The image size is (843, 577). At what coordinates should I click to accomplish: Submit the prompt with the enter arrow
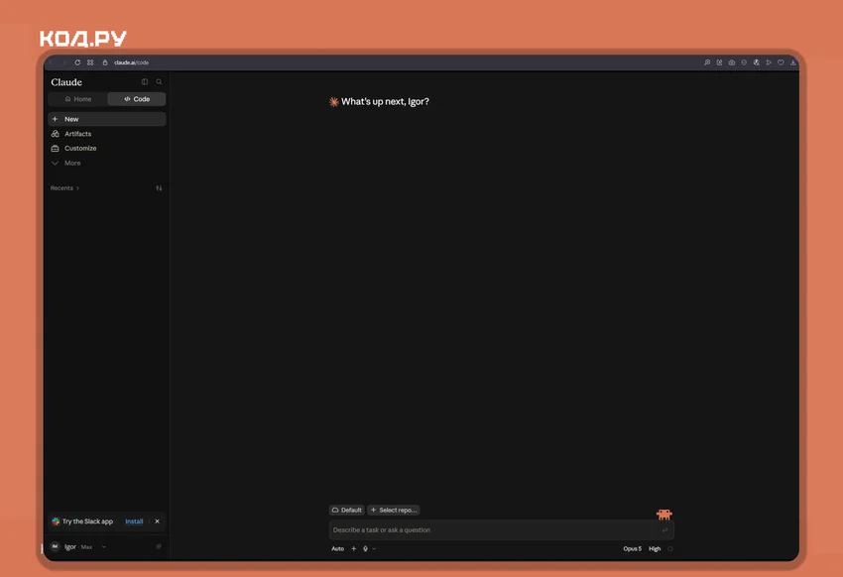(x=664, y=529)
